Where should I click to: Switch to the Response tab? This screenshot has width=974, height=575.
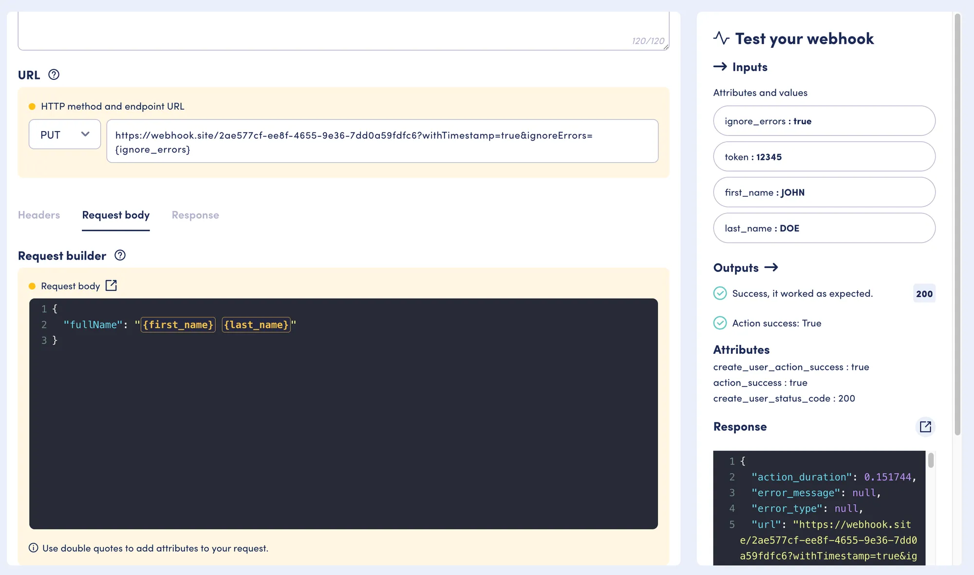point(195,215)
